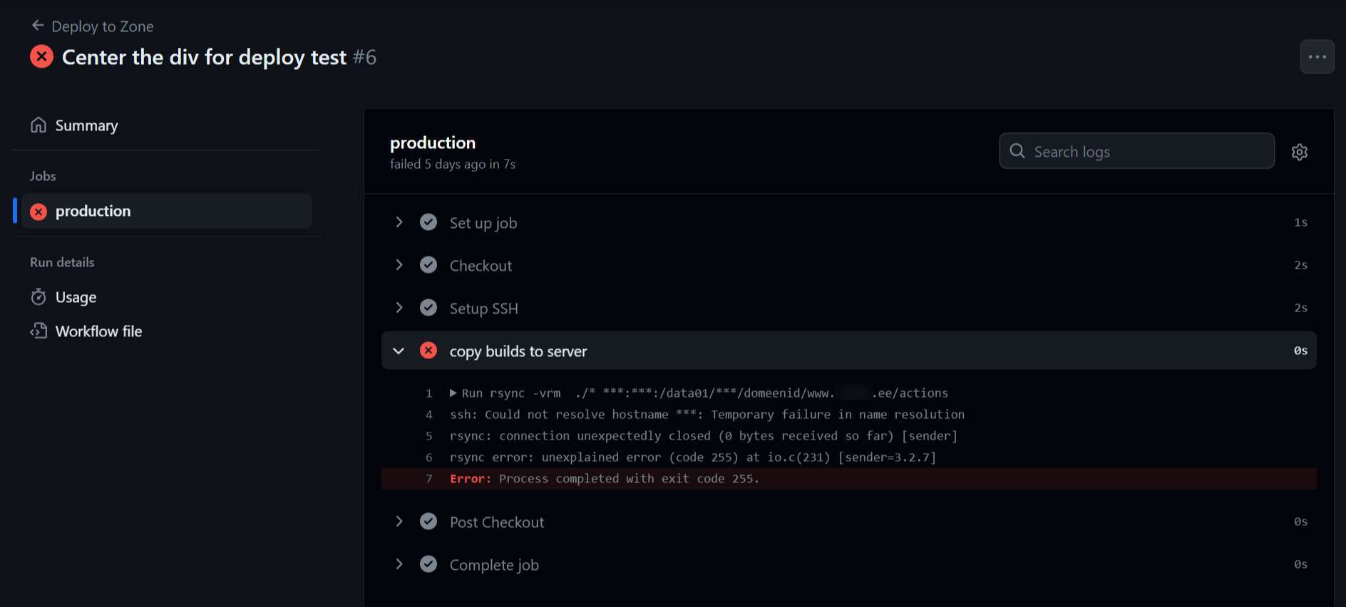This screenshot has height=607, width=1346.
Task: Open log settings gear icon
Action: click(1299, 152)
